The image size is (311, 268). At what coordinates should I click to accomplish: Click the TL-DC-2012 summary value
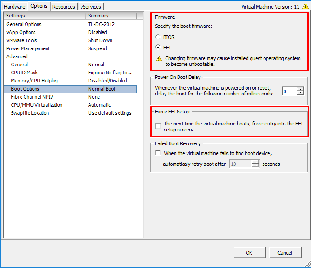101,24
